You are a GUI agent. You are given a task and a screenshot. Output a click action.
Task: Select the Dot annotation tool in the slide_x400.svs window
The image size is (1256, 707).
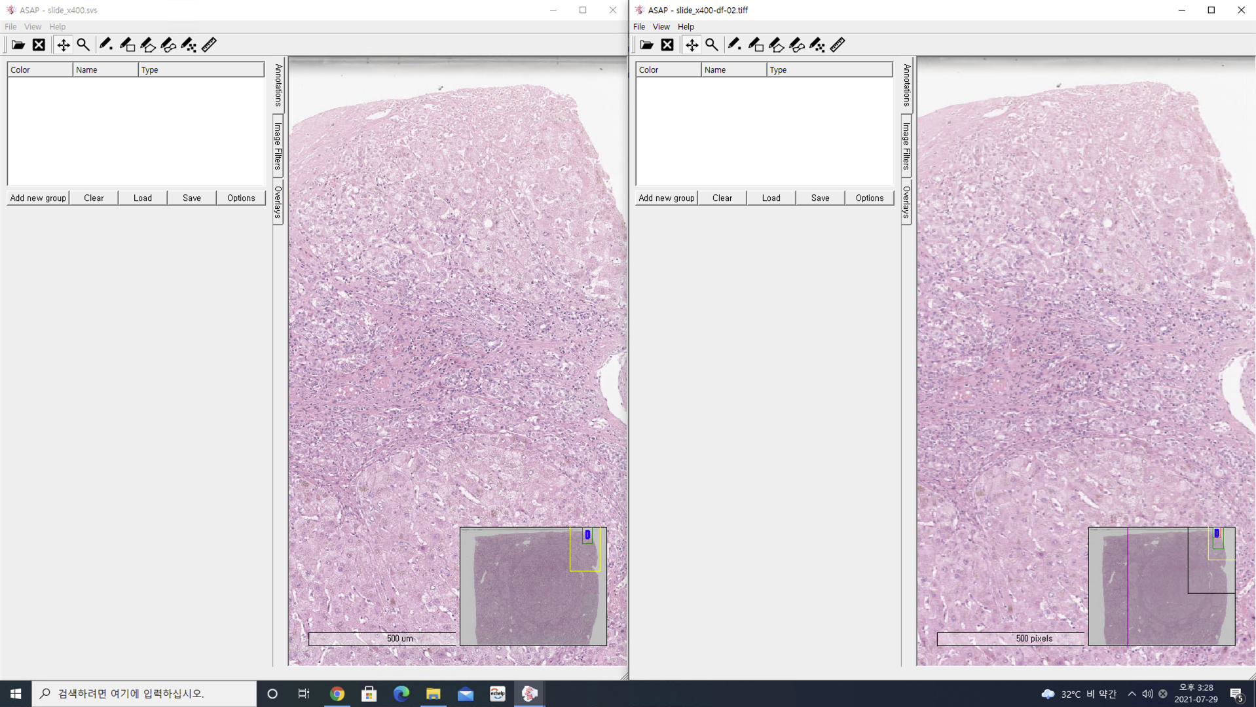(x=106, y=45)
